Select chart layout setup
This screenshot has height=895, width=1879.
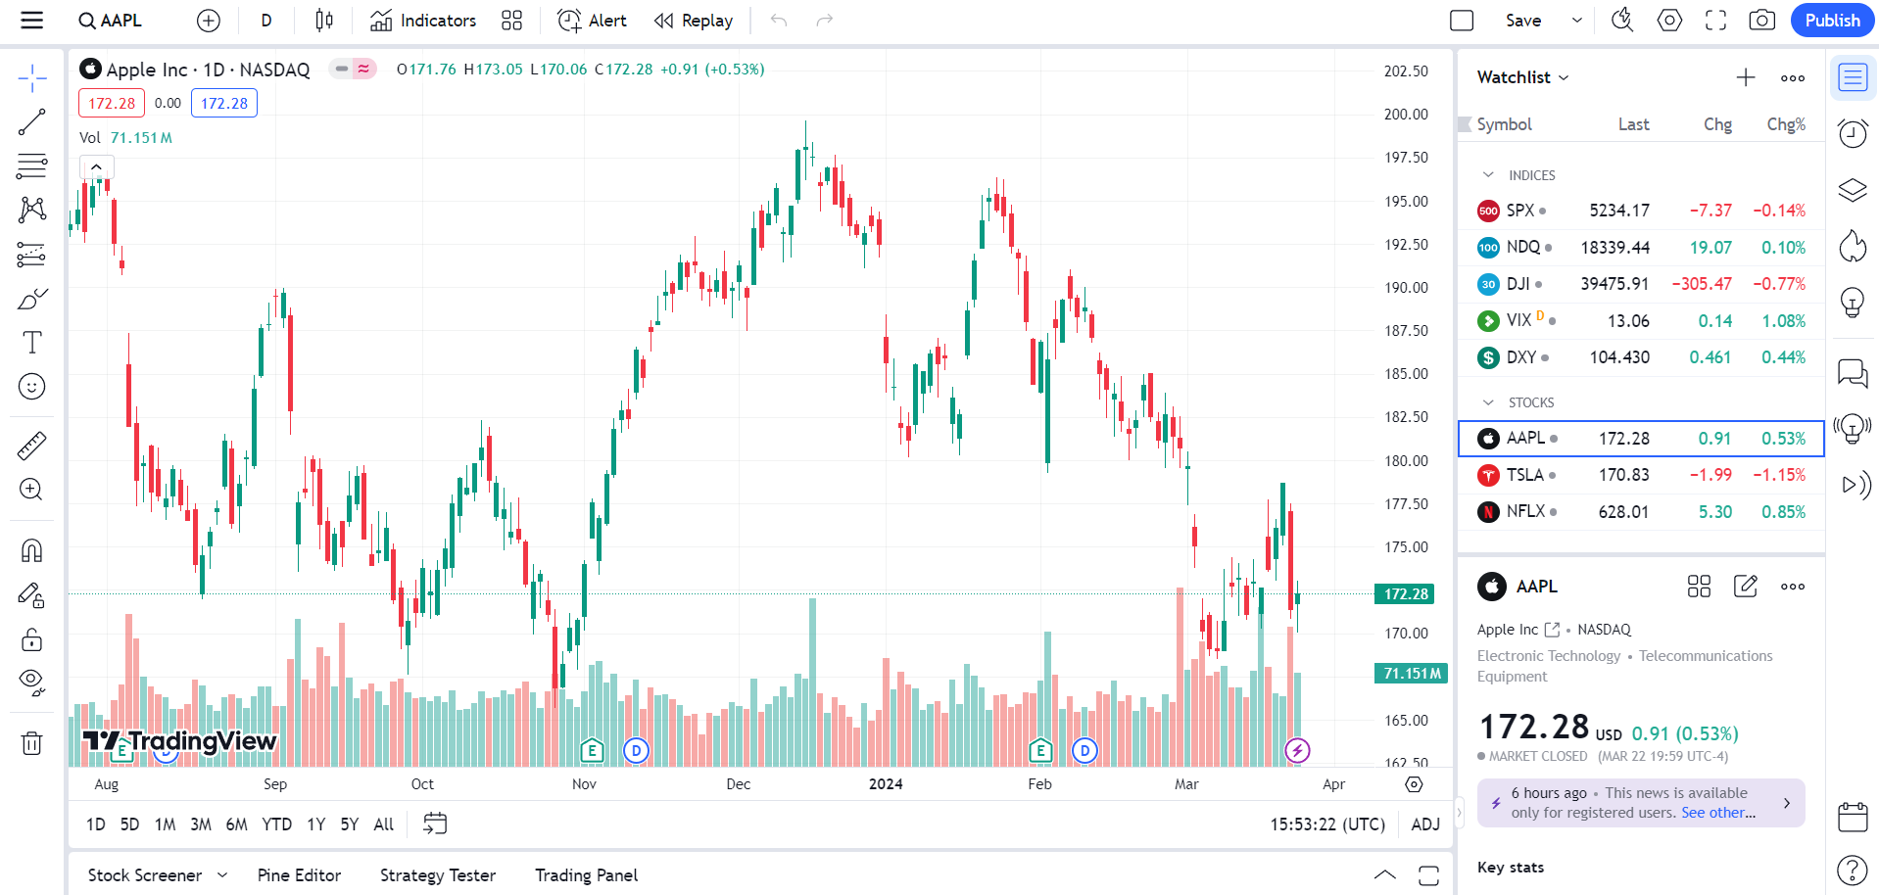point(1462,21)
